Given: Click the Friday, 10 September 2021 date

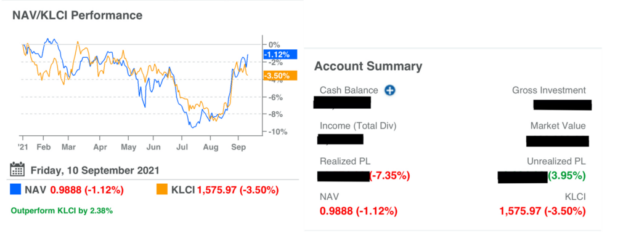Looking at the screenshot, I should [95, 170].
